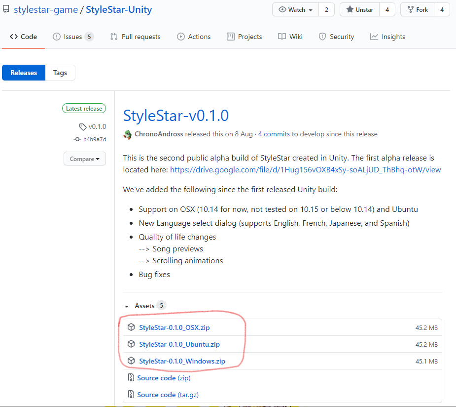Click the eye icon in Watch button

pos(282,9)
